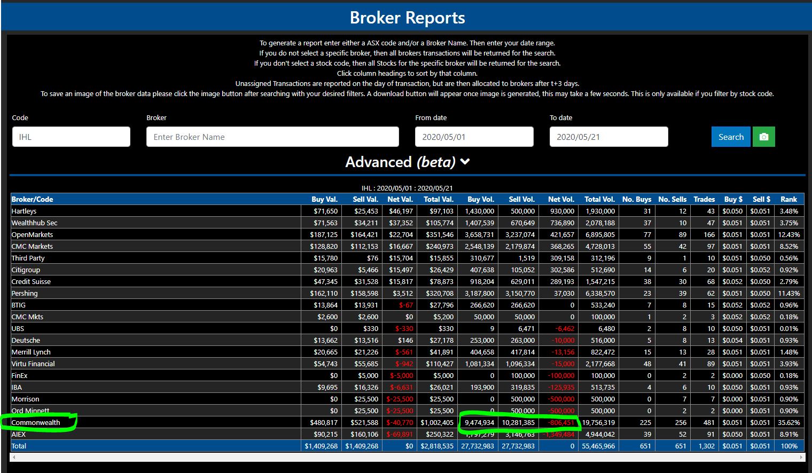Click IBA Net Vol. value -125,935
The image size is (812, 473).
pyautogui.click(x=561, y=387)
